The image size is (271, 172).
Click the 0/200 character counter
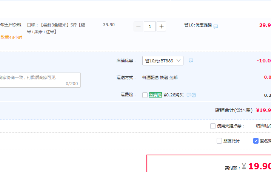tap(72, 84)
